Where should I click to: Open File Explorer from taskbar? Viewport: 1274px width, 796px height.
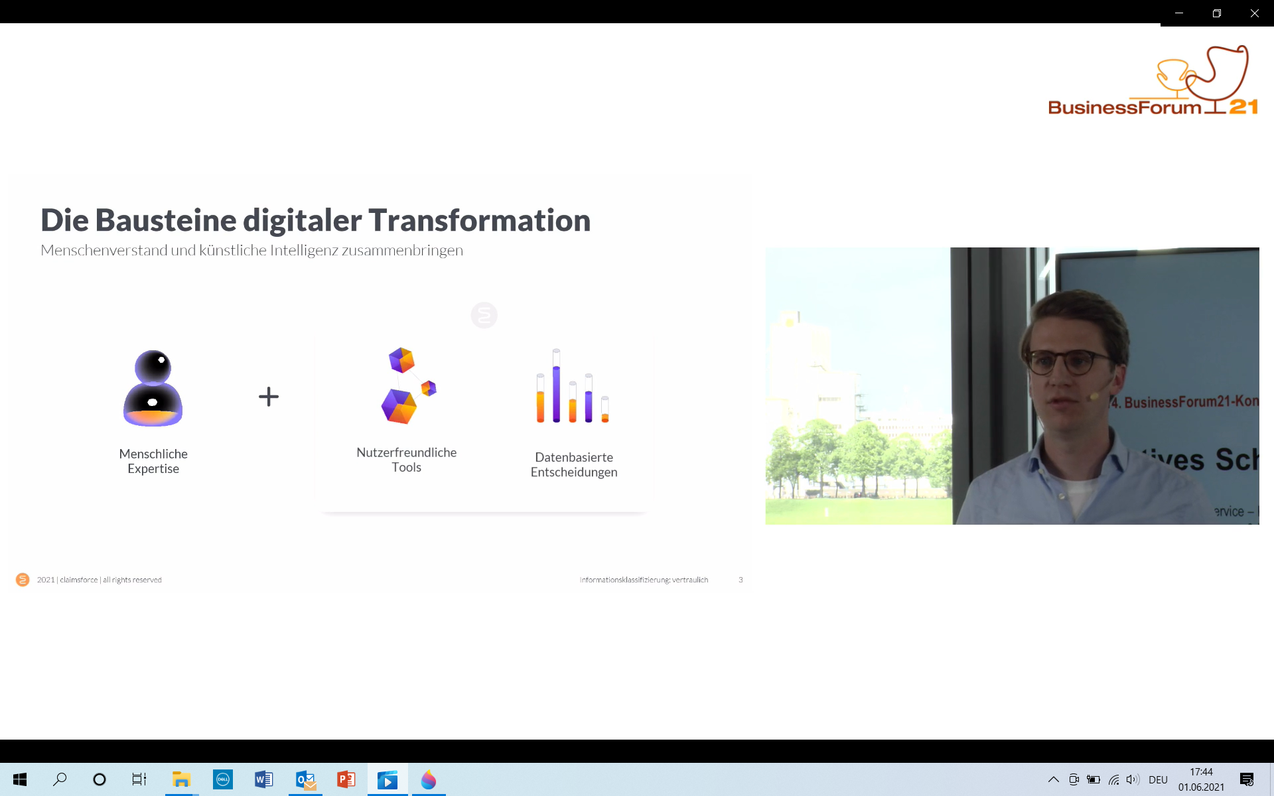click(181, 779)
